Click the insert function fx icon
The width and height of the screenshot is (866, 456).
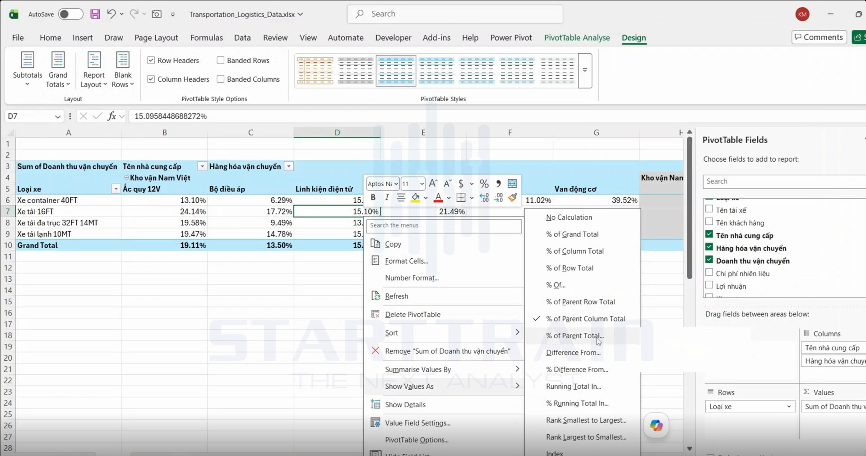pos(111,116)
